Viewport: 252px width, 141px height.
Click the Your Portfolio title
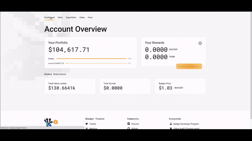[x=58, y=43]
